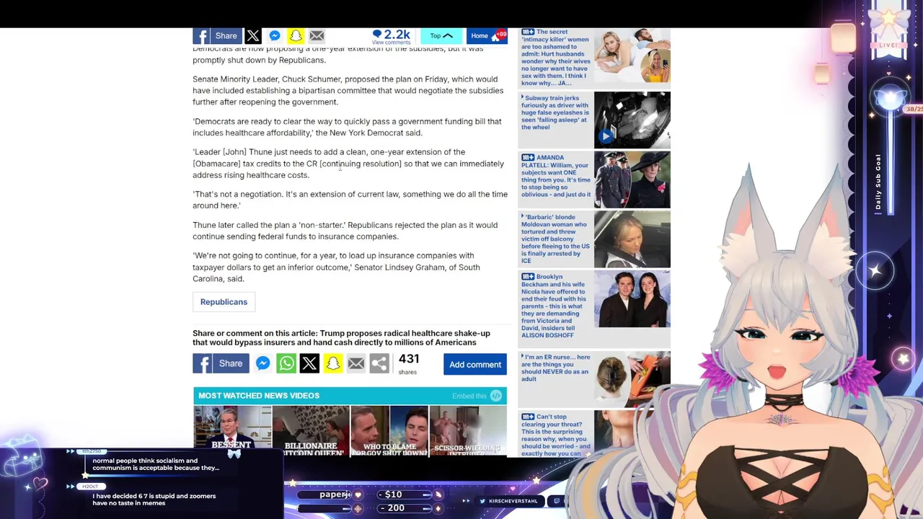Open the Republicans topic tag

224,302
